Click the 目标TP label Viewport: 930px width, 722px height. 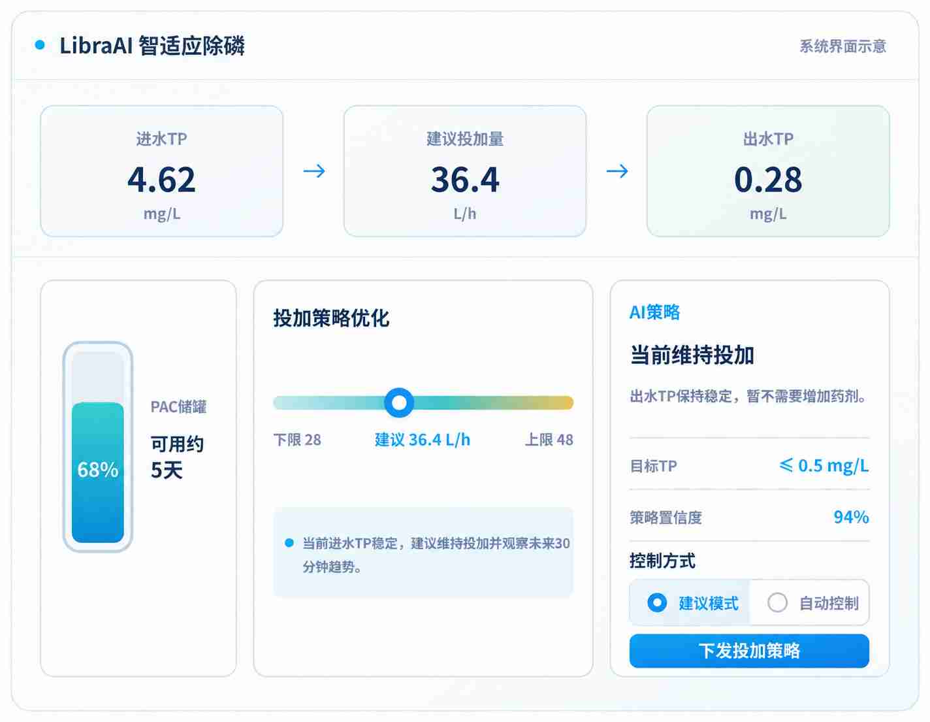coord(653,466)
